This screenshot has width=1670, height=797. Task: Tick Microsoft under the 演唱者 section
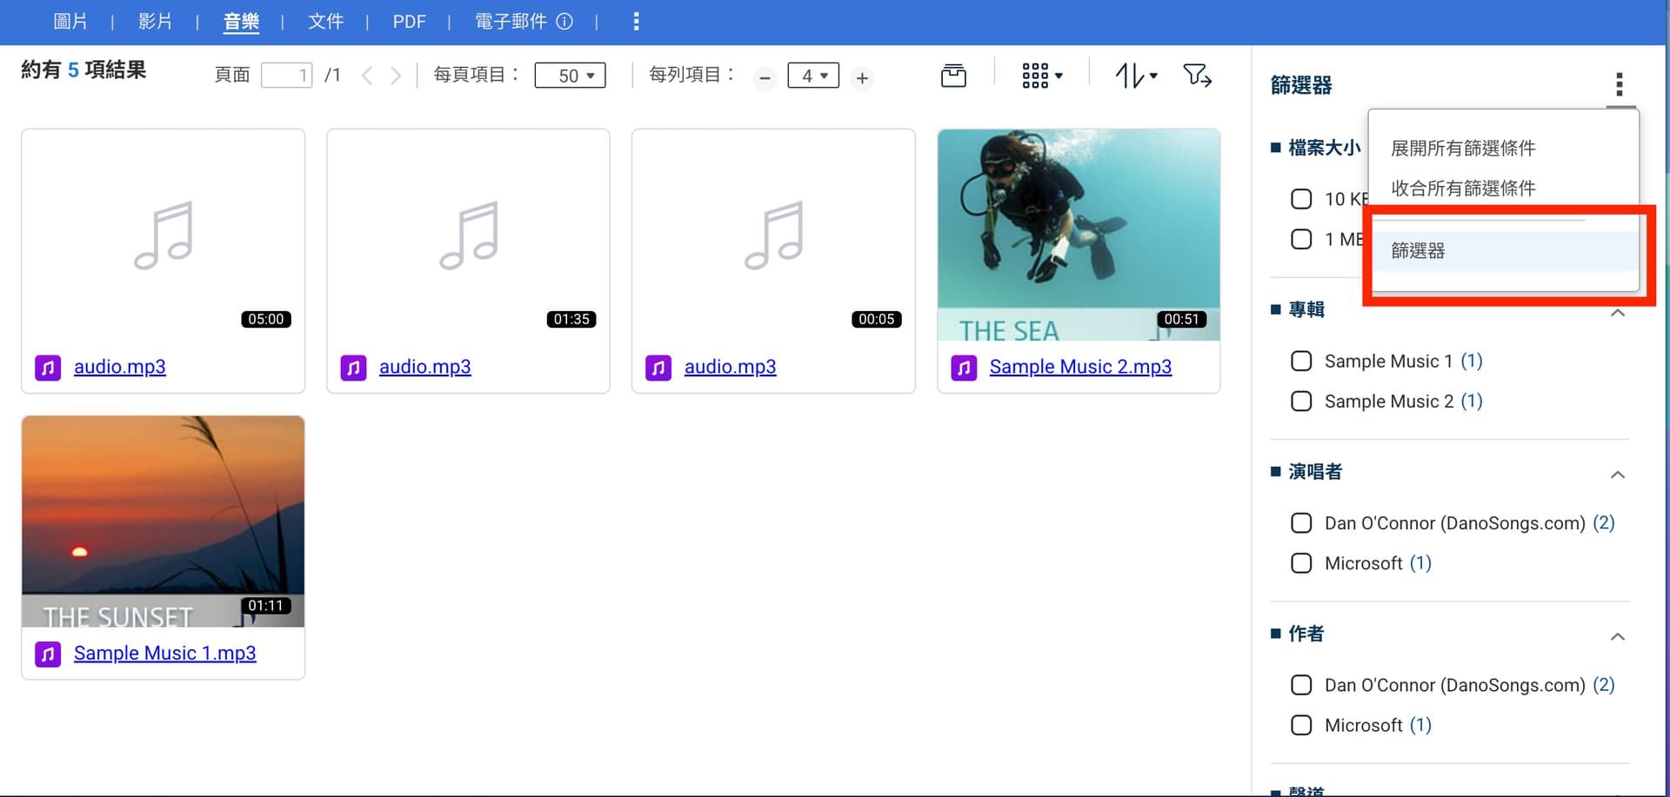tap(1301, 563)
